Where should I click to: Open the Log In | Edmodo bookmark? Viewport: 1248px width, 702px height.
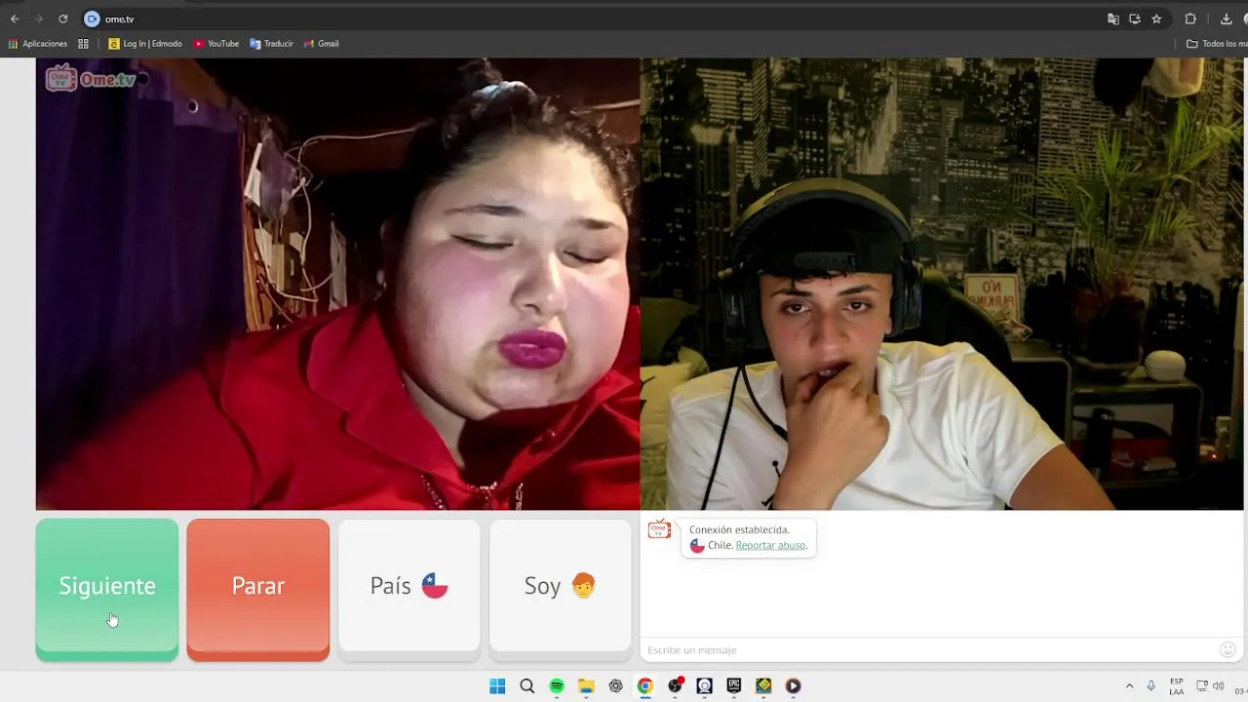pos(145,44)
